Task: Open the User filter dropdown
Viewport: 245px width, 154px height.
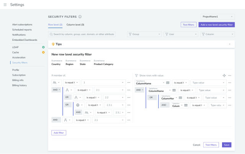Action: point(181,34)
